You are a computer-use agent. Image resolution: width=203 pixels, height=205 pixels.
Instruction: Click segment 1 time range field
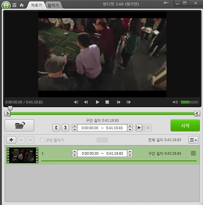point(102,153)
